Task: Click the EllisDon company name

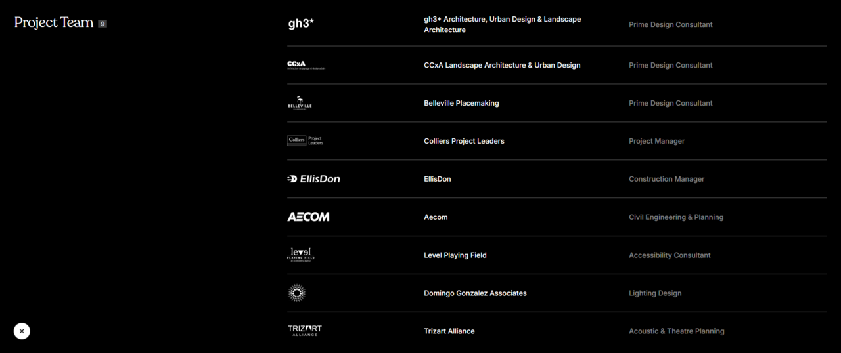Action: point(437,179)
